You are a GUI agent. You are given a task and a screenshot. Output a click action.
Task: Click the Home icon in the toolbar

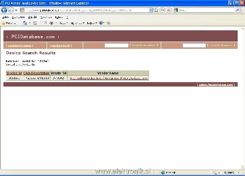pyautogui.click(x=25, y=23)
